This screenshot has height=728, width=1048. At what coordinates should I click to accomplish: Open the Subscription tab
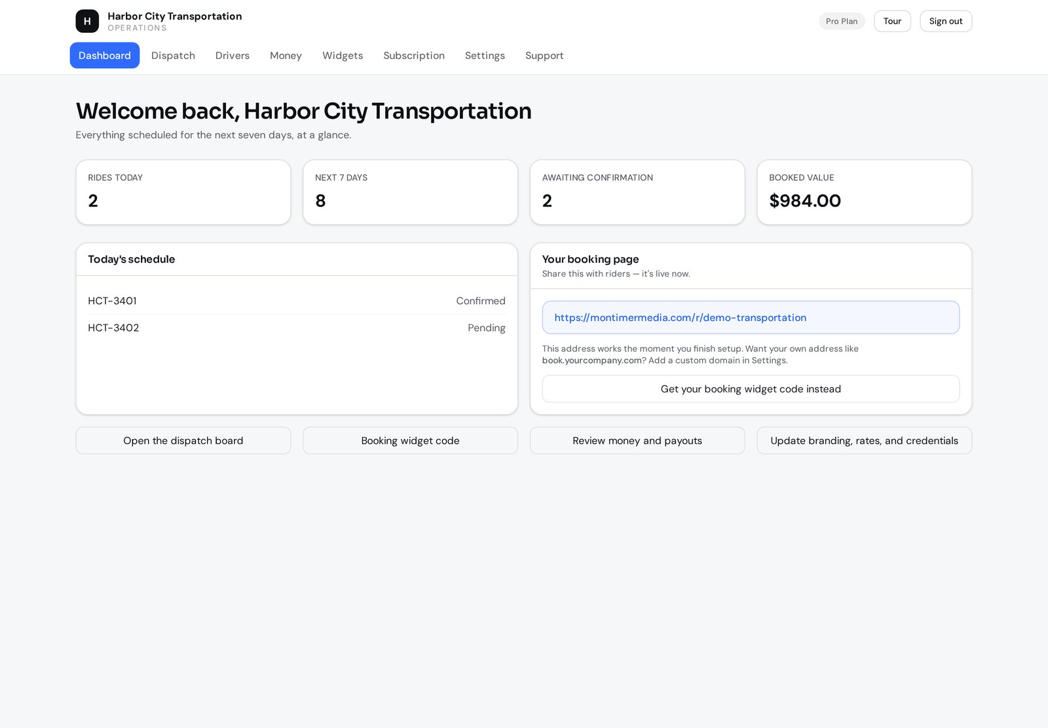tap(414, 56)
